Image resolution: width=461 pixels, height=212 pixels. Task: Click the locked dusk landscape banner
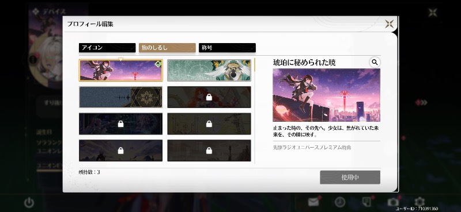pyautogui.click(x=120, y=151)
